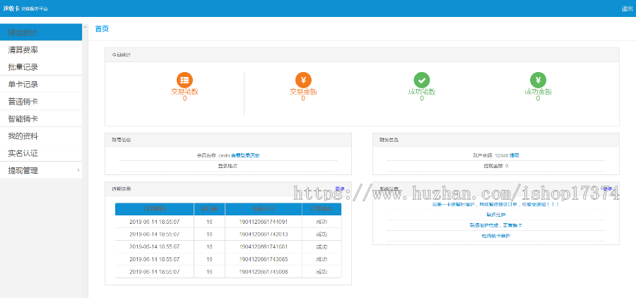The width and height of the screenshot is (636, 298).
Task: Click the orange 交易笔数 table icon
Action: click(x=184, y=80)
